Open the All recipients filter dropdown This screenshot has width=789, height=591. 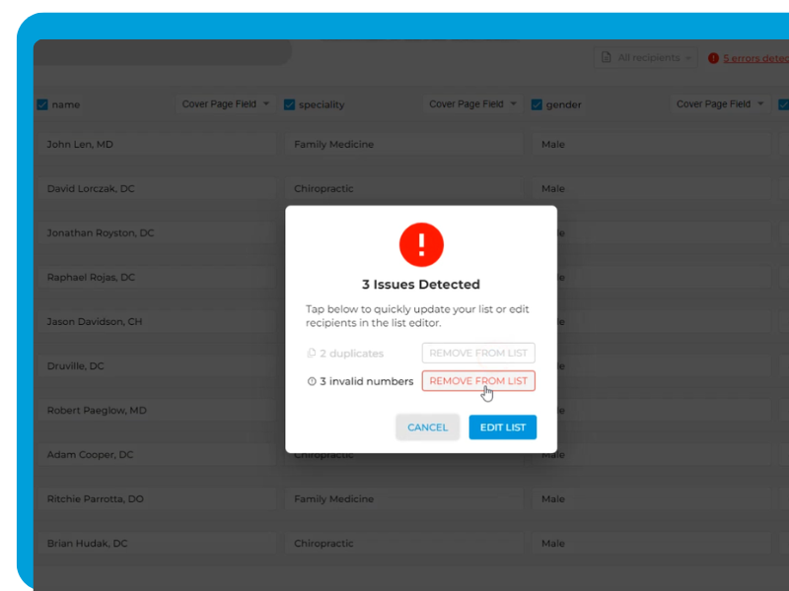[x=646, y=58]
